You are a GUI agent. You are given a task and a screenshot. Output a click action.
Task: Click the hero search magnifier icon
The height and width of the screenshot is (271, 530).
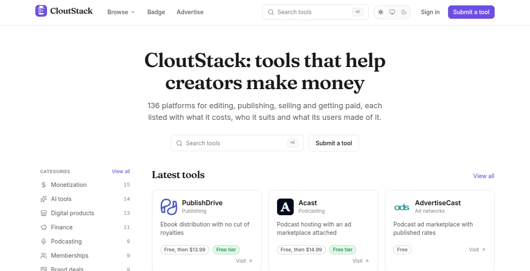[179, 143]
